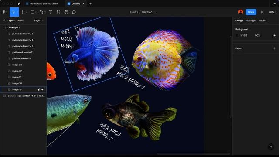Select layer рыбамоей мечты 2
This screenshot has width=279, height=157.
[x=23, y=52]
